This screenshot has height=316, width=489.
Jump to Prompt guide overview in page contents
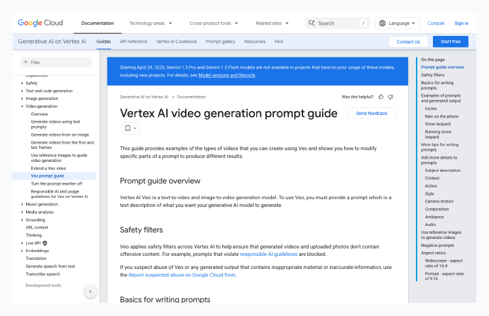coord(442,67)
